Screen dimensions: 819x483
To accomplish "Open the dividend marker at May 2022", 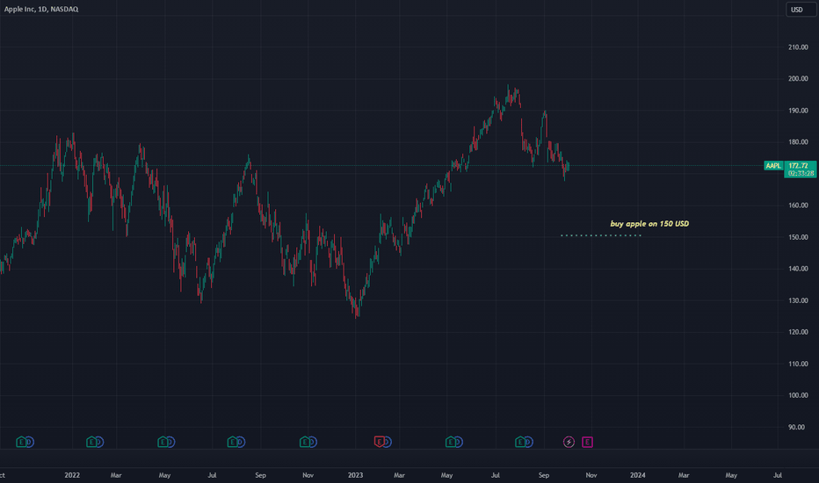I will pos(170,443).
